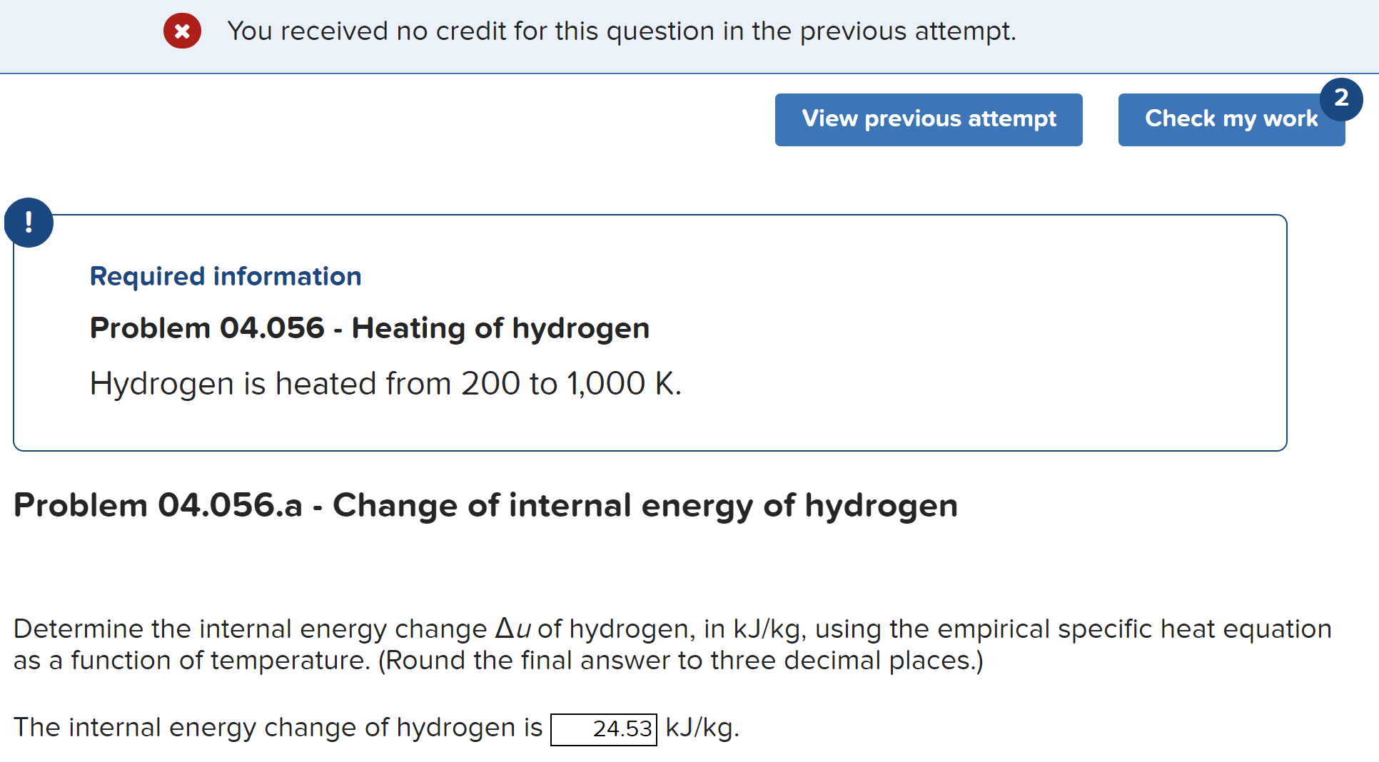Viewport: 1379px width, 762px height.
Task: Click the warning indicator beside Required information
Action: tap(29, 222)
